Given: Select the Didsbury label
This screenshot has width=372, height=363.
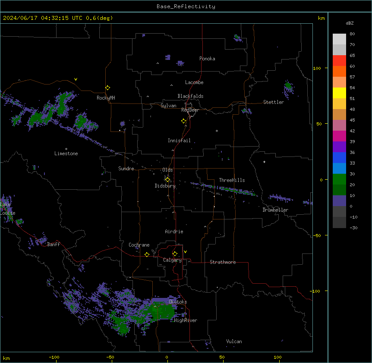Looking at the screenshot, I should 165,186.
